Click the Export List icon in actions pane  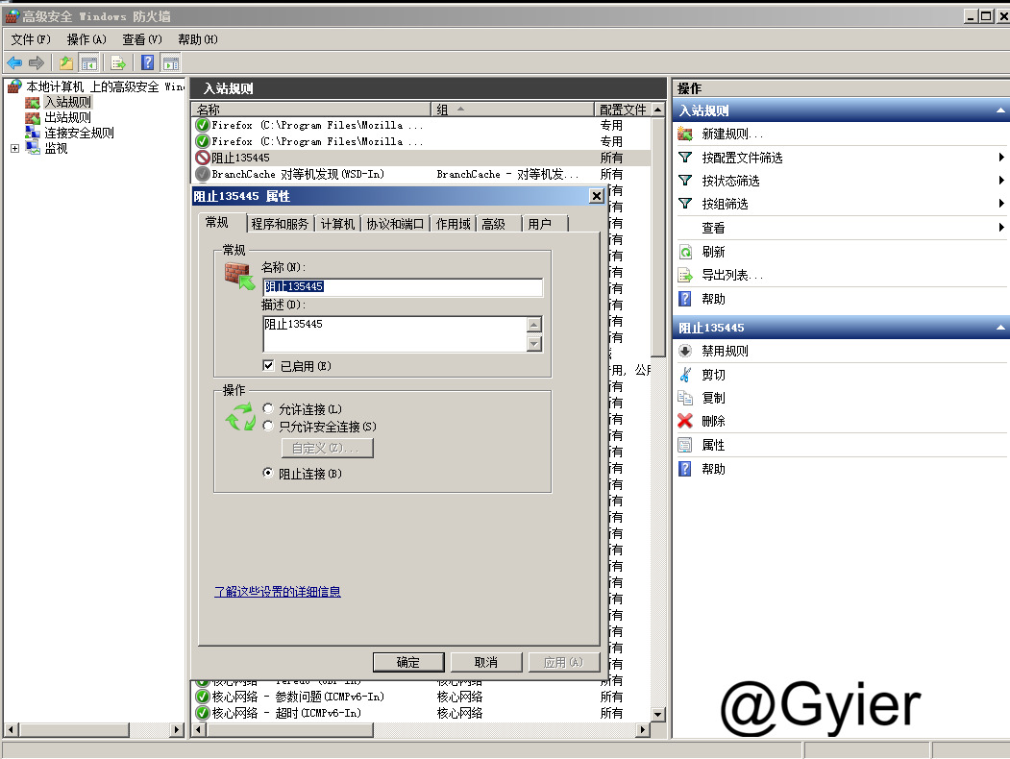(x=685, y=276)
